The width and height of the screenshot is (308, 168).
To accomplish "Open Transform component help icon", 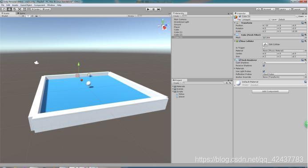I will [x=303, y=23].
